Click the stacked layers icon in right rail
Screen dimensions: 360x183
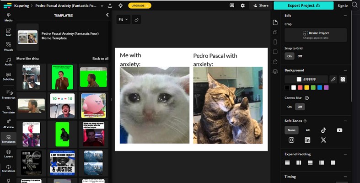(275, 71)
